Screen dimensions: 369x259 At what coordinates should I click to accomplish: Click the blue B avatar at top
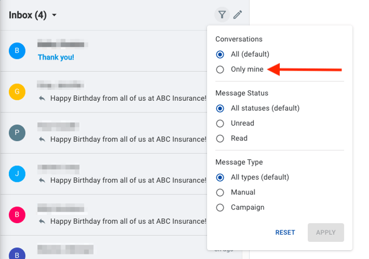17,51
